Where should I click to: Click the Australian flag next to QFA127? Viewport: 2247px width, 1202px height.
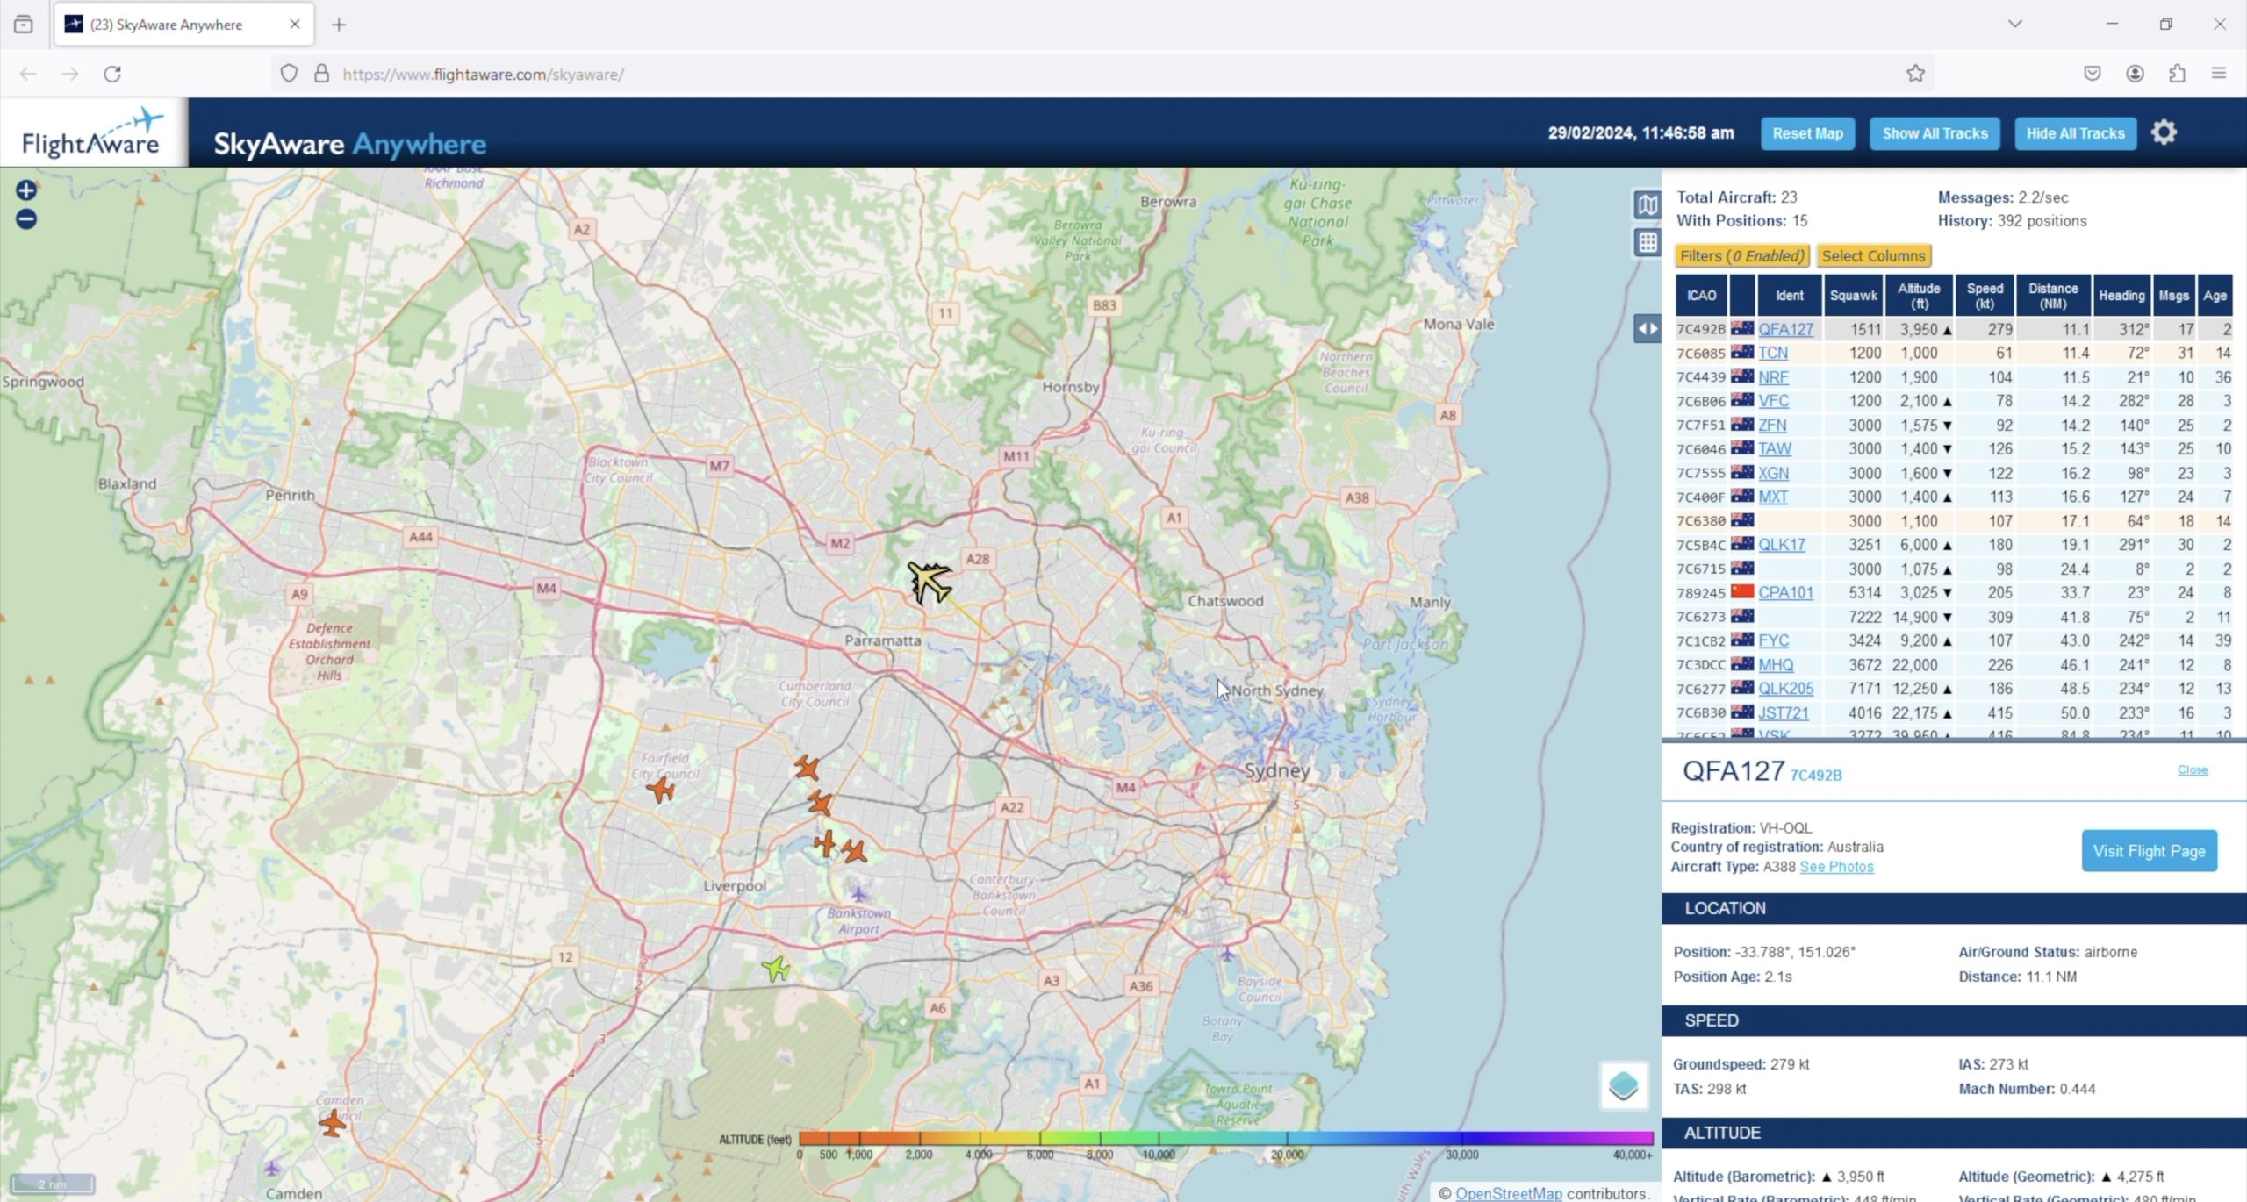[x=1741, y=329]
